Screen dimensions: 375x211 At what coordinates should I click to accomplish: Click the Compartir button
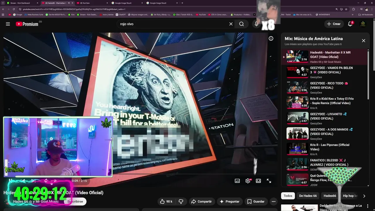pyautogui.click(x=202, y=202)
